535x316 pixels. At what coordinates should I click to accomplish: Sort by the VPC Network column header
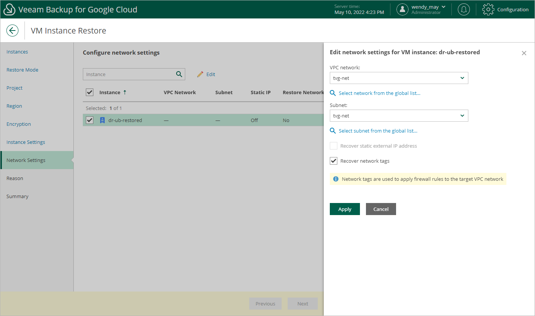pyautogui.click(x=180, y=92)
